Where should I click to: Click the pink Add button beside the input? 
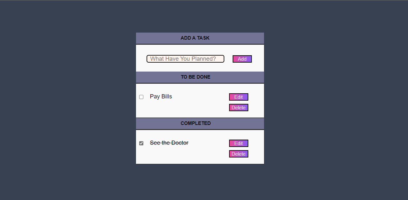click(x=242, y=59)
